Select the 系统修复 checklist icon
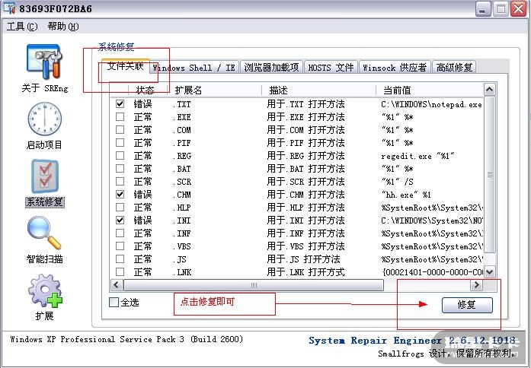Screen dimensions: 531x368 [x=45, y=176]
